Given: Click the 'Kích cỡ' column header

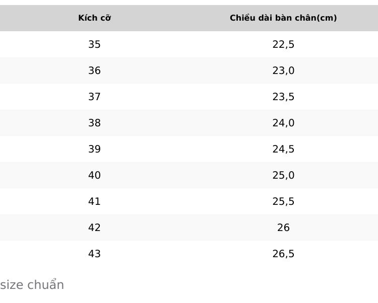Looking at the screenshot, I should pos(95,18).
